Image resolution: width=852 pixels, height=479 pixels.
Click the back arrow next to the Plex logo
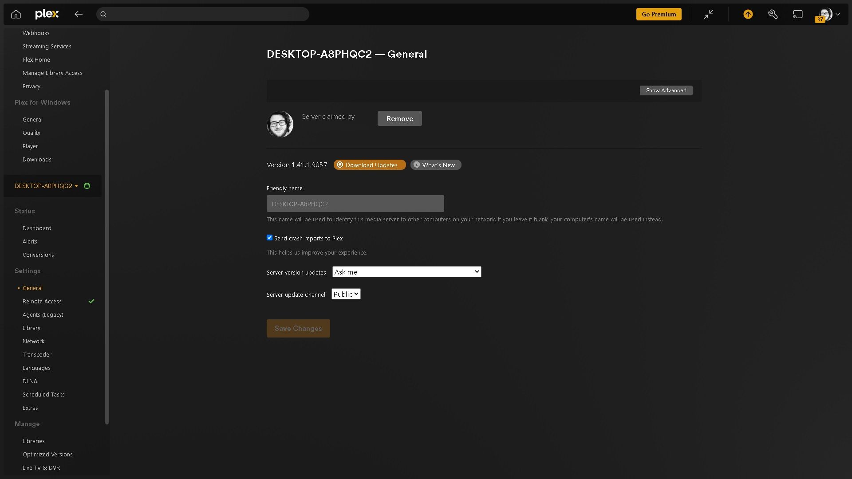point(79,14)
